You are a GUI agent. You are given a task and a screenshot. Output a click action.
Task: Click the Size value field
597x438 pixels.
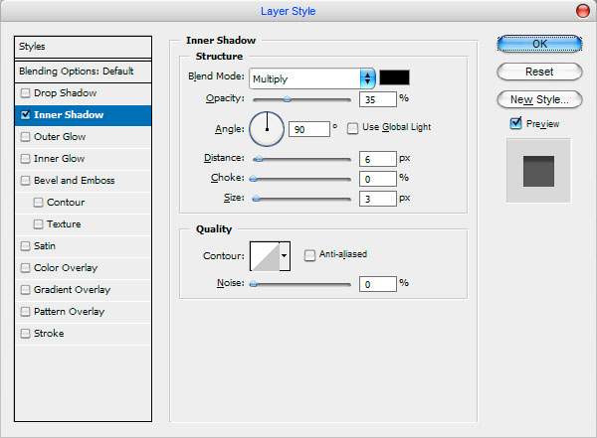pyautogui.click(x=378, y=199)
